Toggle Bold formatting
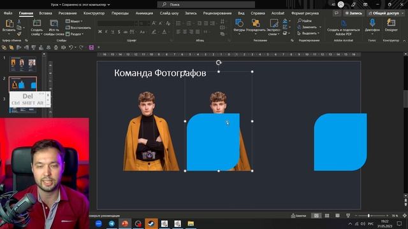The height and width of the screenshot is (229, 408). (100, 32)
